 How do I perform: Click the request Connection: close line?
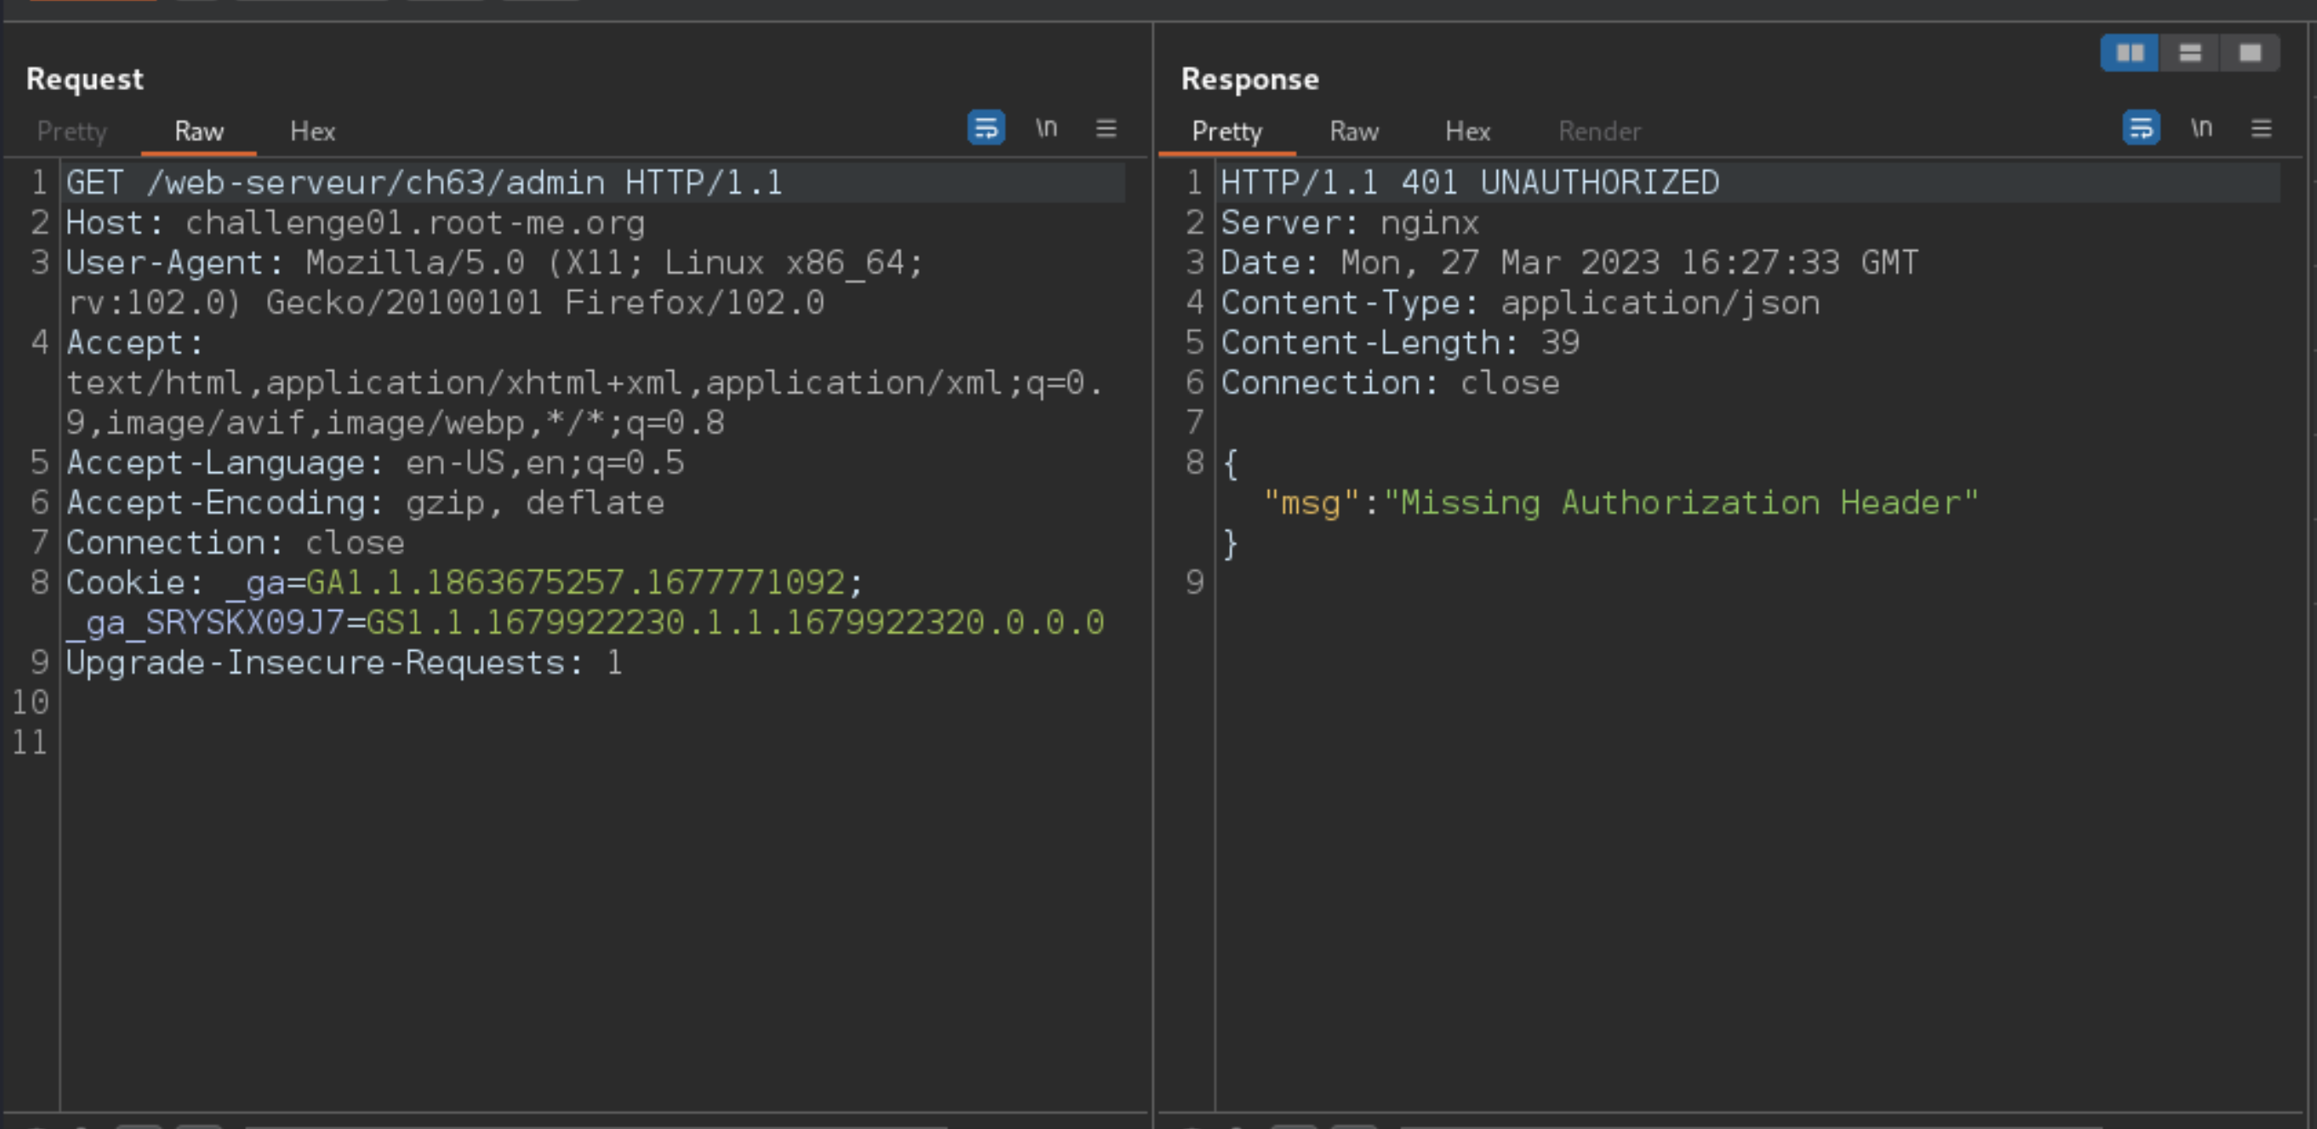pyautogui.click(x=235, y=543)
